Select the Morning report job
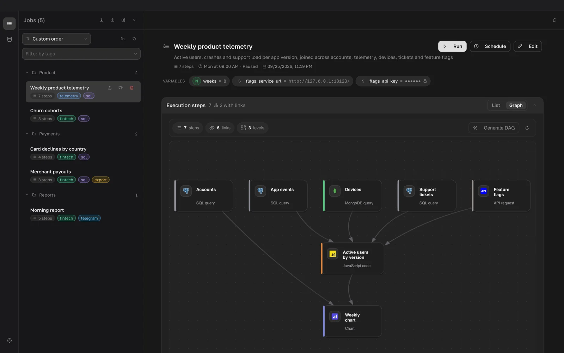Image resolution: width=564 pixels, height=353 pixels. coord(83,214)
